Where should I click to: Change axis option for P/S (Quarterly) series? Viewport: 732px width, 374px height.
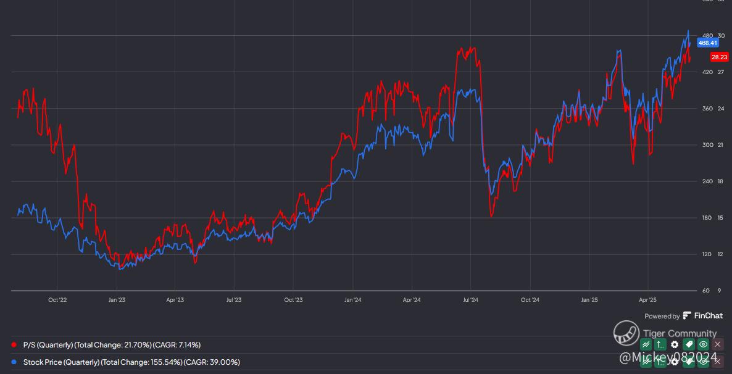tap(660, 344)
